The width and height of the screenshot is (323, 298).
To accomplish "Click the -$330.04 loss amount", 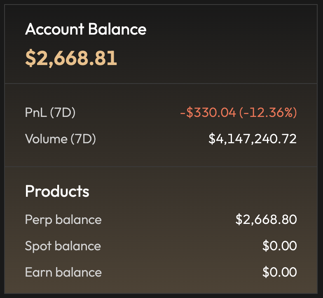I will (x=208, y=113).
